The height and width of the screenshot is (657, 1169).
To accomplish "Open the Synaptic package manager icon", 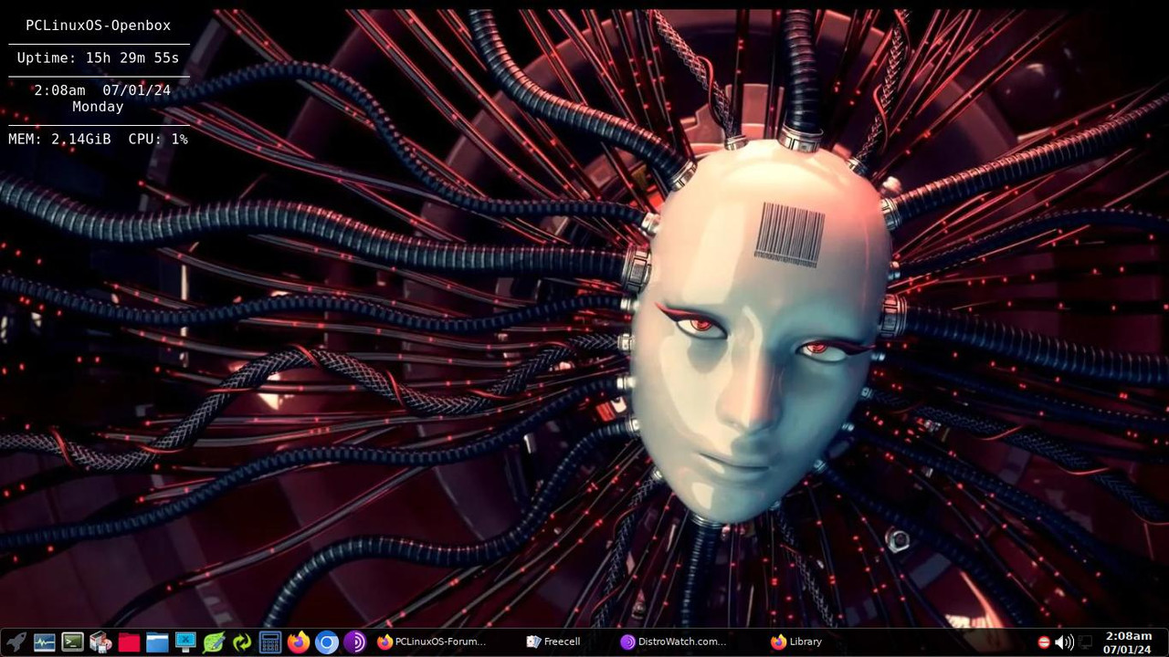I will [100, 642].
